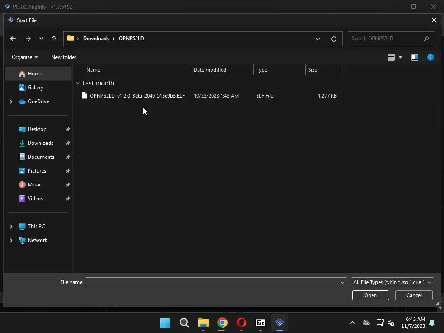Open the All File Types filter dropdown

(392, 282)
